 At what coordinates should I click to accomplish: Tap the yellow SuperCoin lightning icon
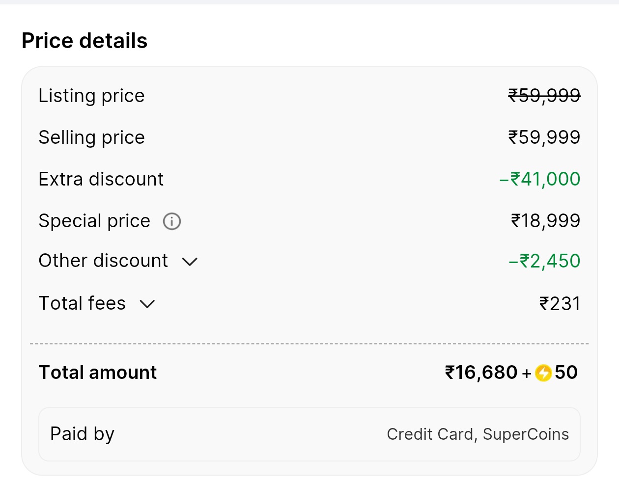click(543, 373)
